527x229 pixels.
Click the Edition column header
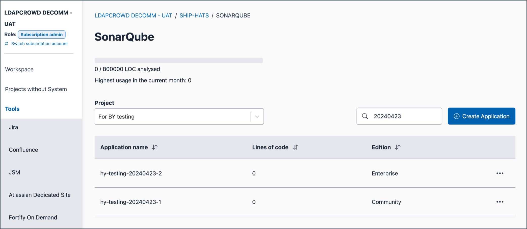click(x=381, y=147)
